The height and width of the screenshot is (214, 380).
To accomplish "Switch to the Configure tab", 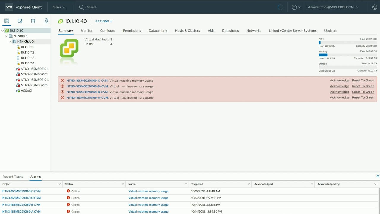I will (x=108, y=31).
